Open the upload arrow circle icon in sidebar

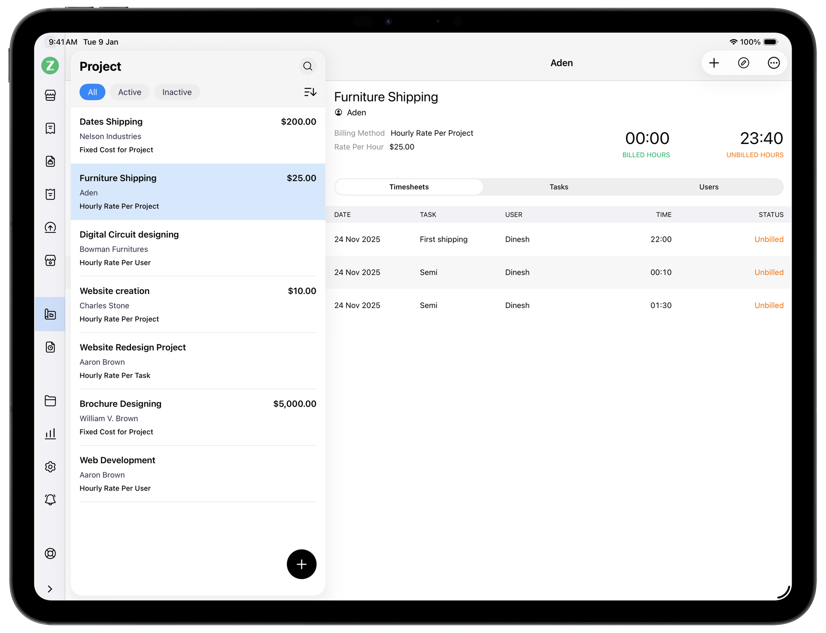[50, 227]
